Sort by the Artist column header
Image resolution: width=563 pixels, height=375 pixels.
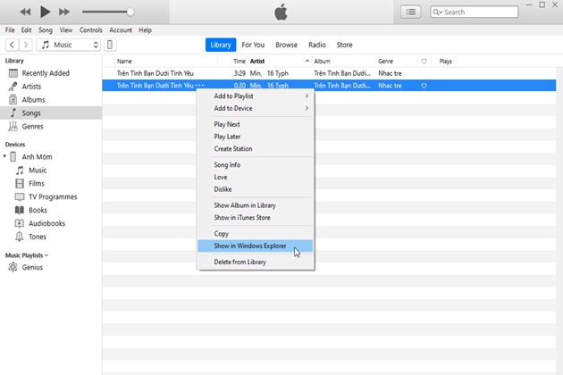[x=280, y=62]
